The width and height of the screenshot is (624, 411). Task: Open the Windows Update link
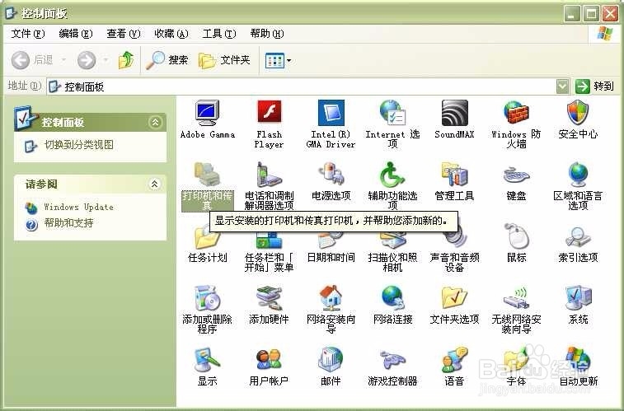79,207
